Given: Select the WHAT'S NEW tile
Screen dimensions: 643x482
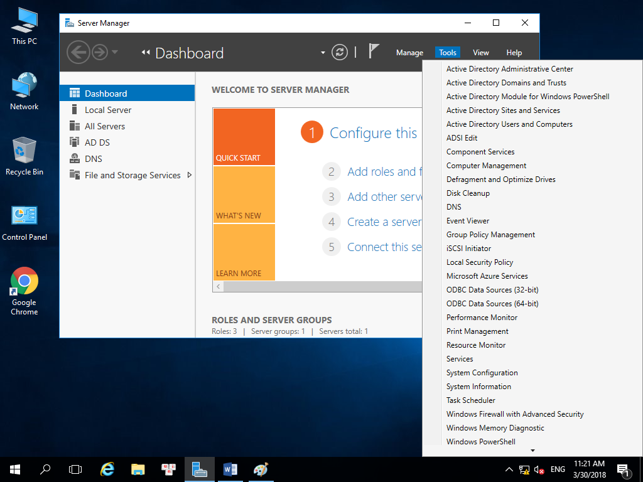Looking at the screenshot, I should point(244,195).
